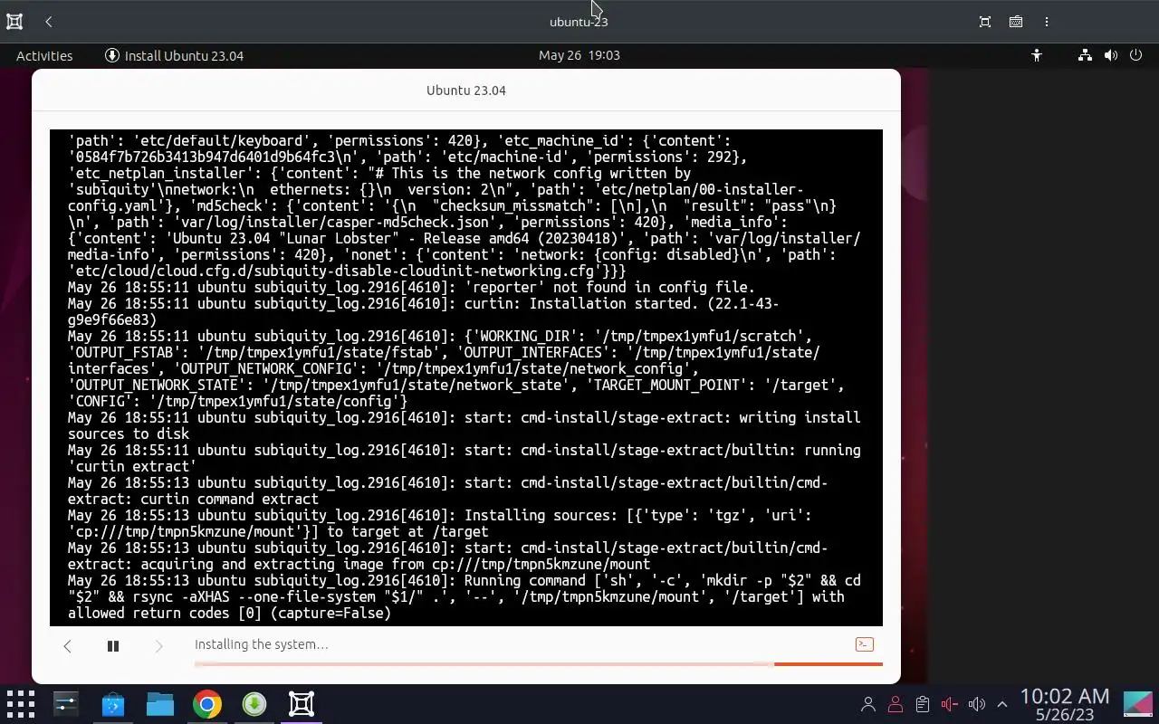Screen dimensions: 1159x724
Task: Click the Install Ubuntu 23.04 app menu
Action: [x=175, y=55]
